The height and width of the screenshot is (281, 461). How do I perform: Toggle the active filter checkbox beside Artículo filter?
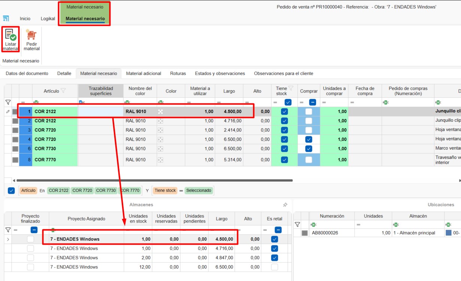click(x=11, y=191)
